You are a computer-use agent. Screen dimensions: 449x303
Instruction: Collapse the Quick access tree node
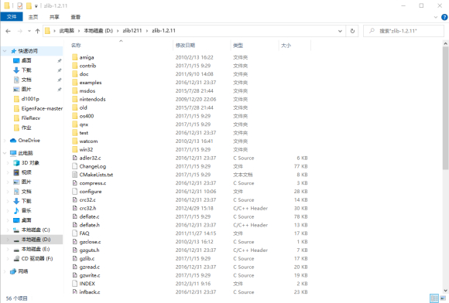point(5,51)
